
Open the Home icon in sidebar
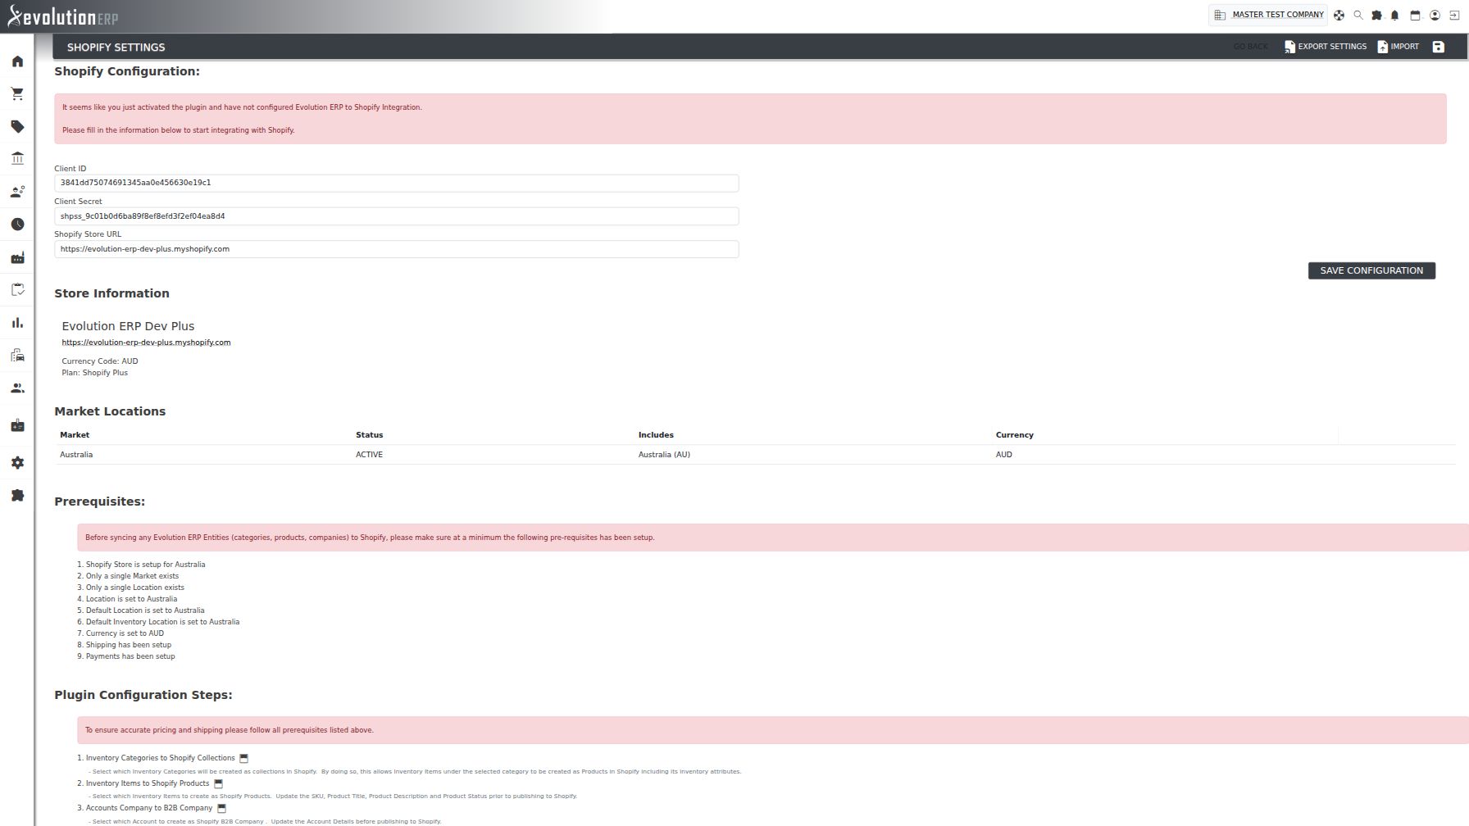pos(17,61)
